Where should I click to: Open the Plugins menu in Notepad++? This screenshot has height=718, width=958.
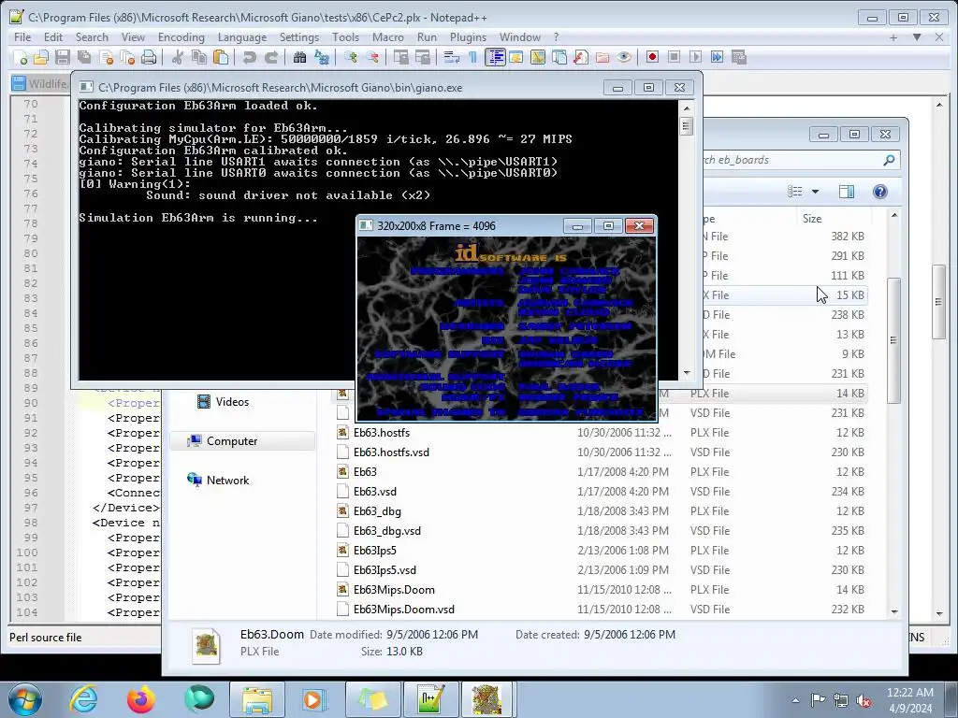[x=468, y=37]
